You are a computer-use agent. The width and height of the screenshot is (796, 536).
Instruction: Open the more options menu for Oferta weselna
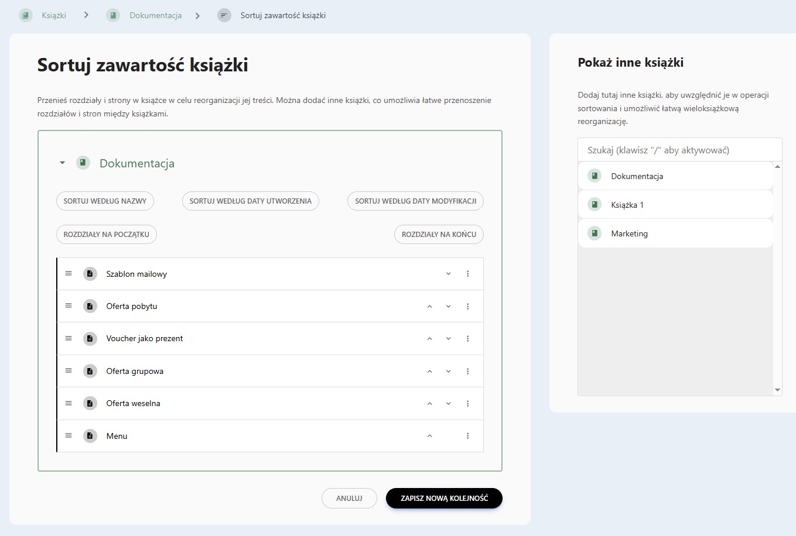[467, 404]
